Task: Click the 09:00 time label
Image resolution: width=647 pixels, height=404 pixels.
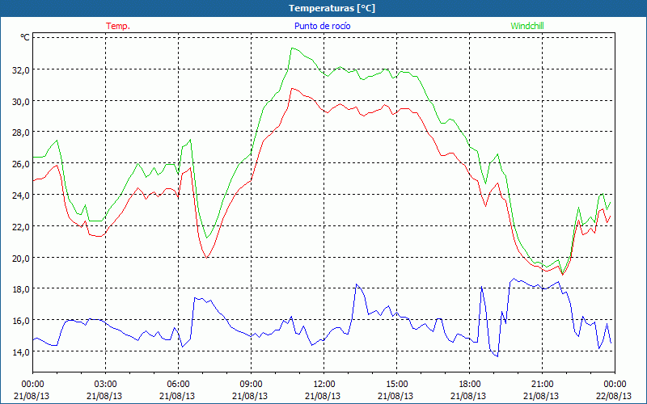Action: [x=251, y=385]
